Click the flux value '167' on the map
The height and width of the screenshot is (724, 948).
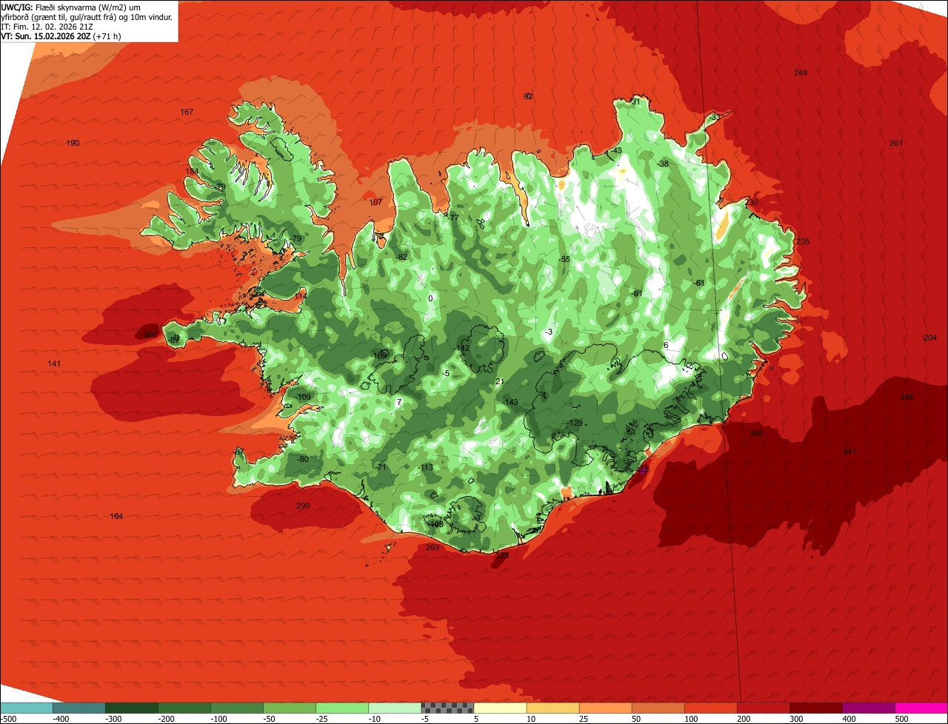tap(187, 112)
